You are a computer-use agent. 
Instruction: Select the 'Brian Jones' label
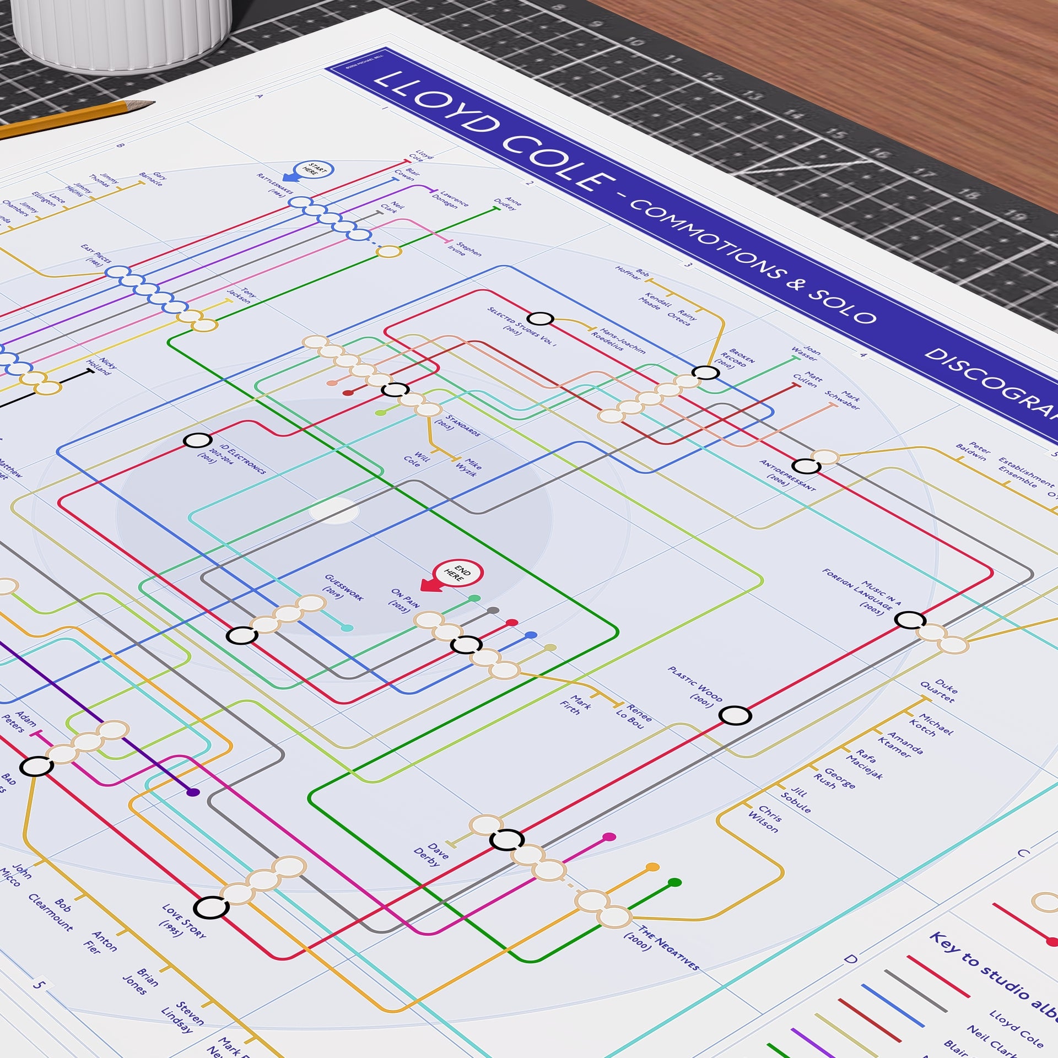tap(141, 981)
